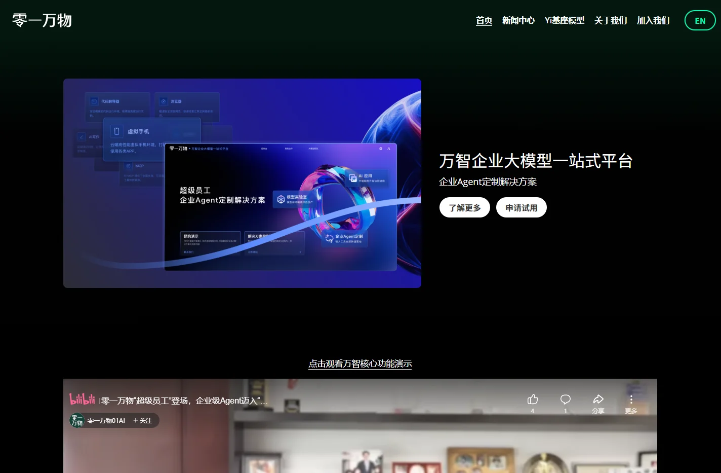The width and height of the screenshot is (721, 473).
Task: Click heading 万智企业大模型一站式平台
Action: tap(536, 161)
